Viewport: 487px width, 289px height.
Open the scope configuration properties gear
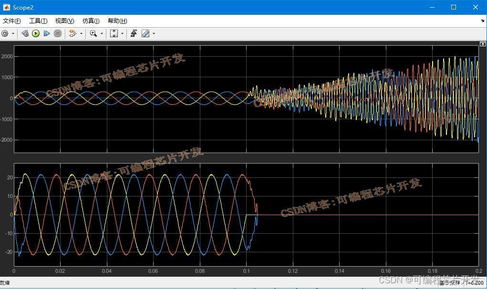coord(5,33)
